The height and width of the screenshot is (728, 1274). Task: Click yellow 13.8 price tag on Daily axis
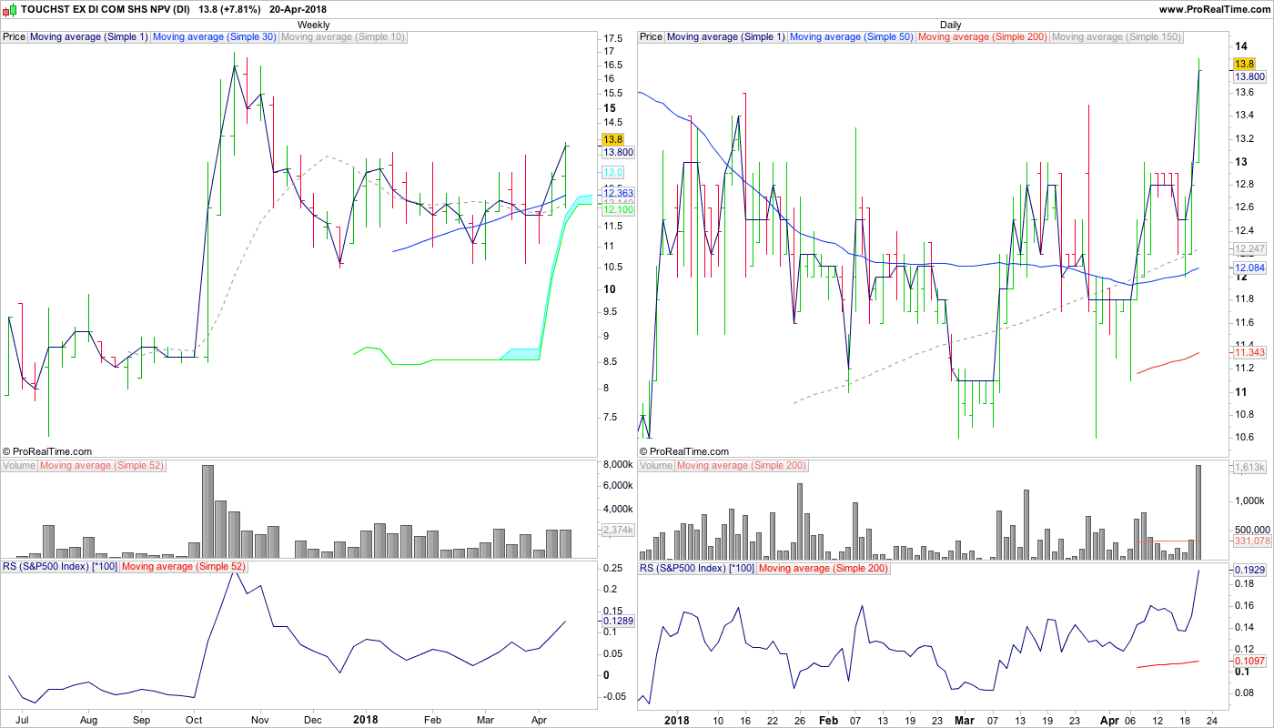(x=1244, y=64)
